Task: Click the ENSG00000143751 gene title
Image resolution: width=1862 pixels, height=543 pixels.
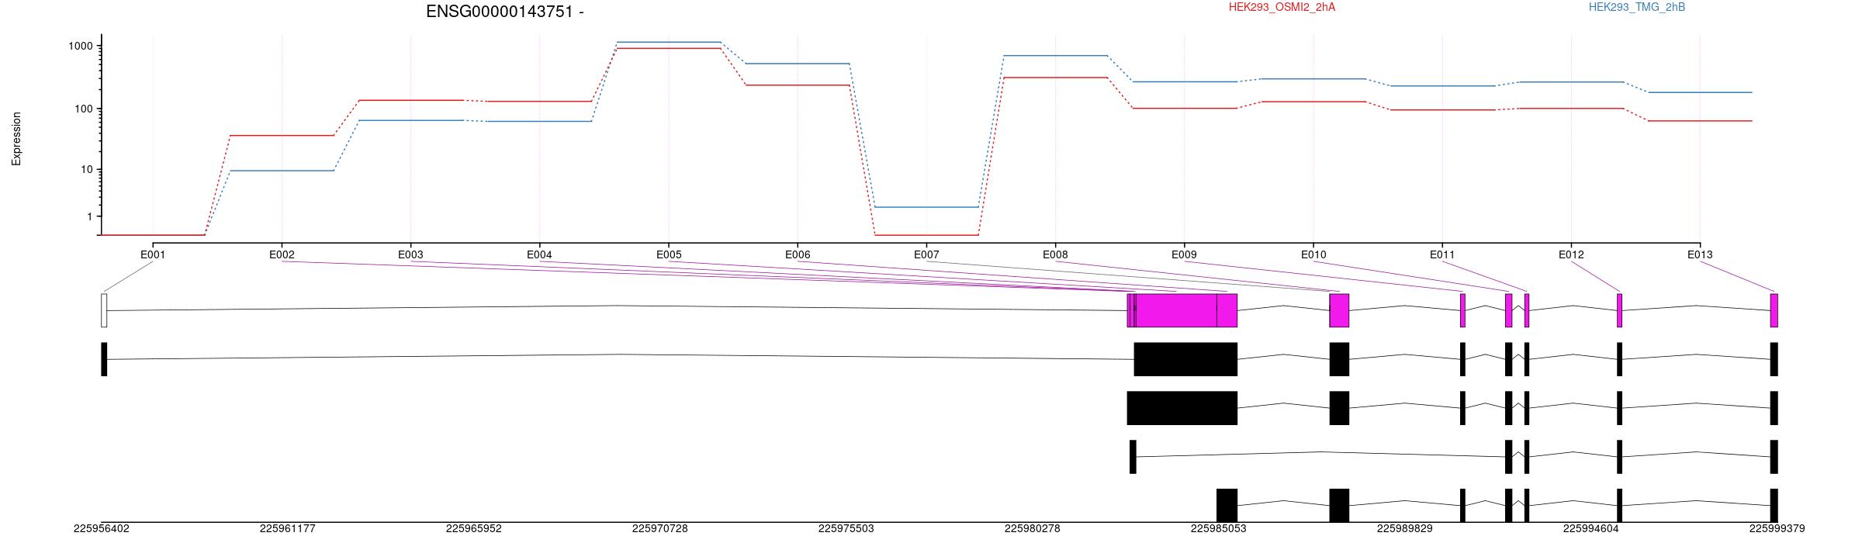Action: pyautogui.click(x=505, y=12)
